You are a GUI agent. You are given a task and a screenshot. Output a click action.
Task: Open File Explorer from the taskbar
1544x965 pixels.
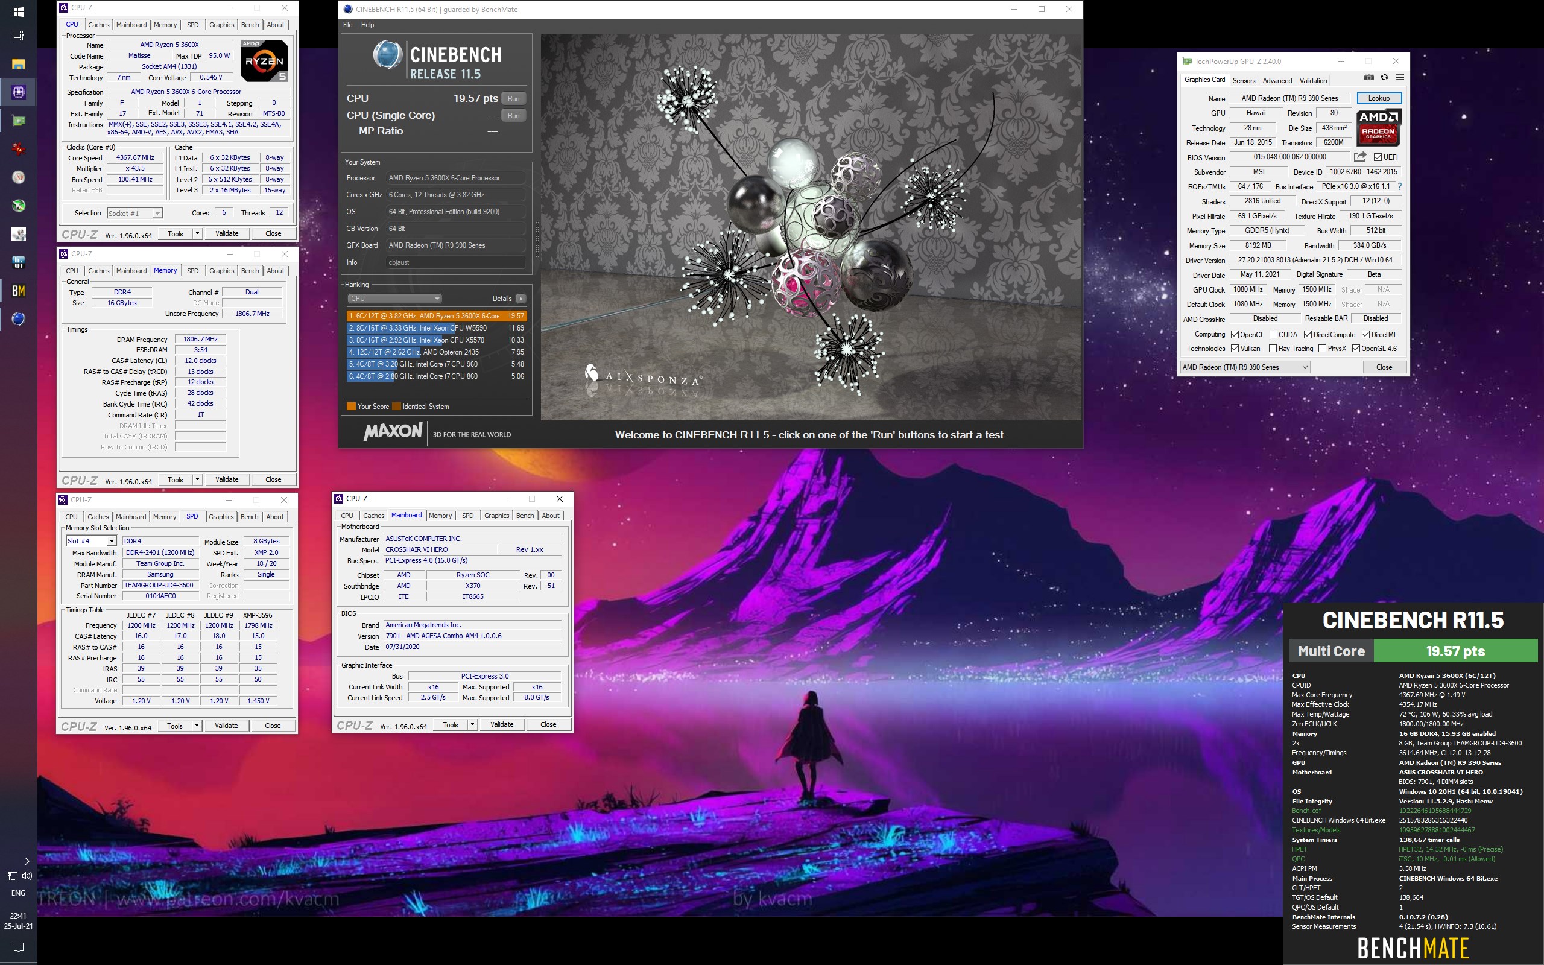(19, 64)
